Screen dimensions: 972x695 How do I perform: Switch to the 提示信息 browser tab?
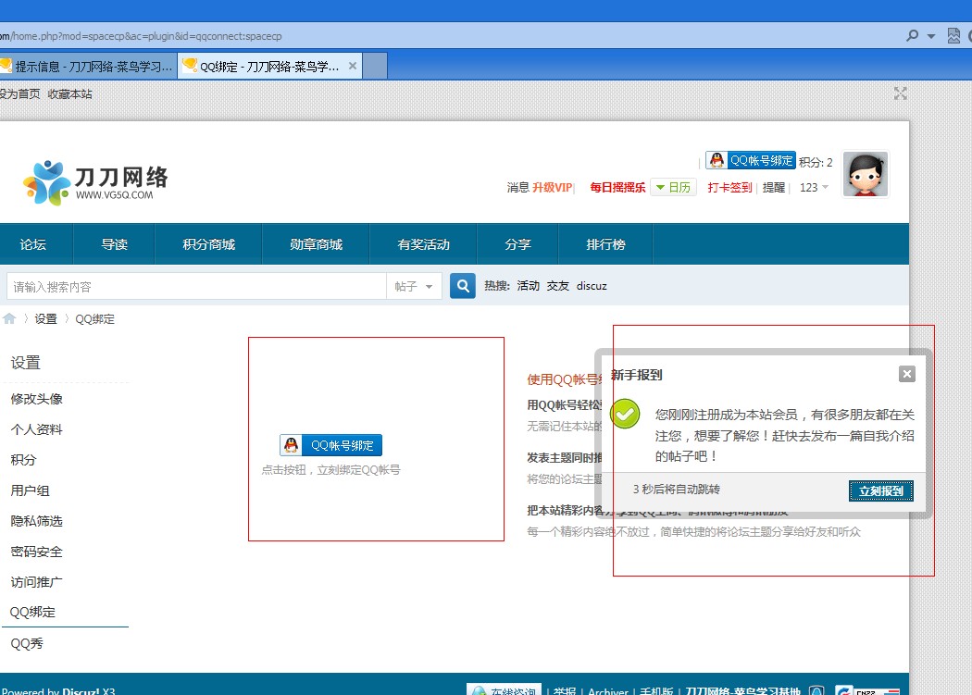[88, 66]
